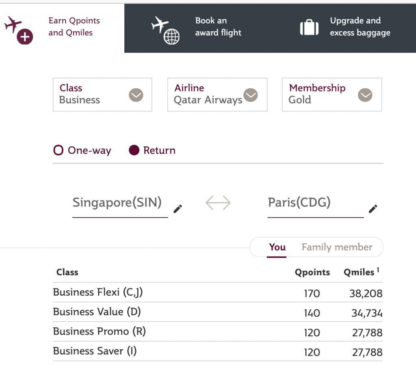Image resolution: width=416 pixels, height=368 pixels.
Task: Select the One-way radio button
Action: (x=58, y=150)
